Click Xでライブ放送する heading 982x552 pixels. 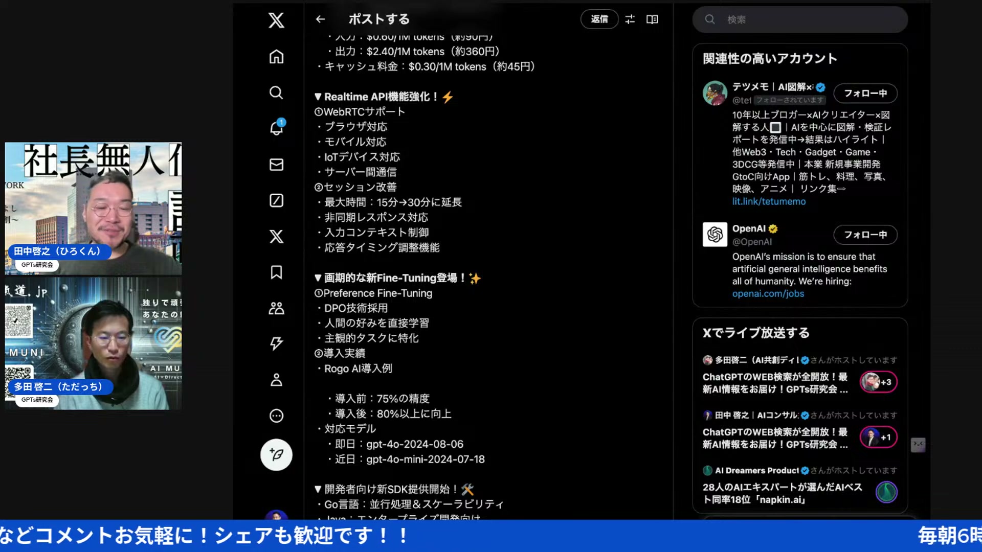pos(756,333)
